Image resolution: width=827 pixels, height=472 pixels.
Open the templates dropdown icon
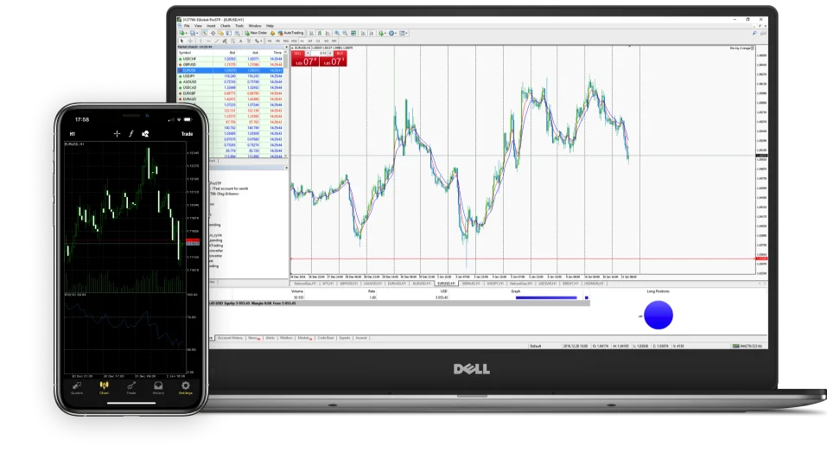tap(403, 33)
